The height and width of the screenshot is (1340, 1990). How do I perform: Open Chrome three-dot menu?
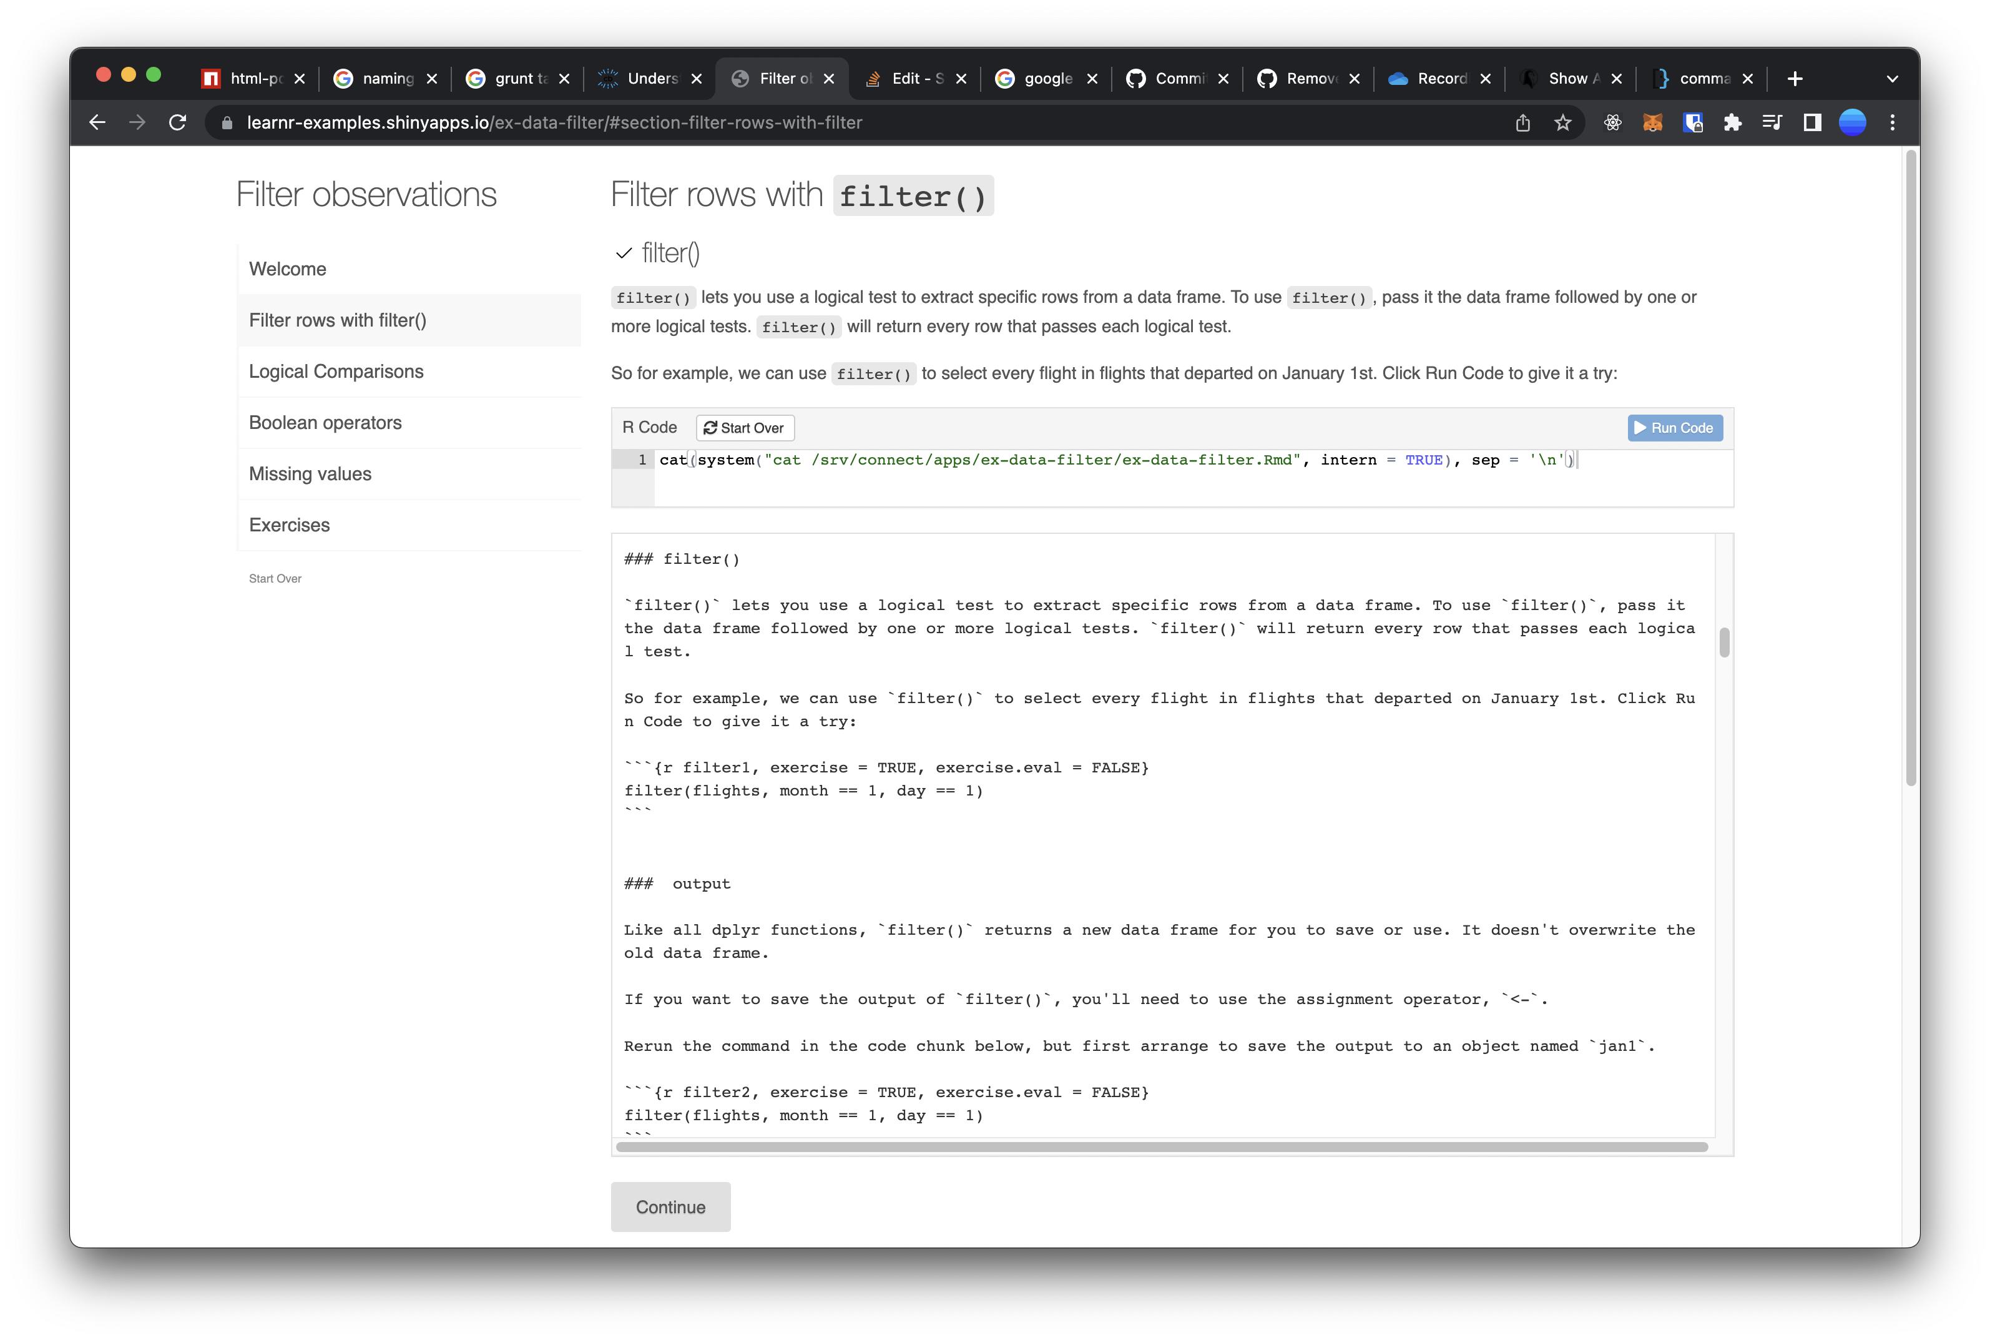tap(1892, 123)
